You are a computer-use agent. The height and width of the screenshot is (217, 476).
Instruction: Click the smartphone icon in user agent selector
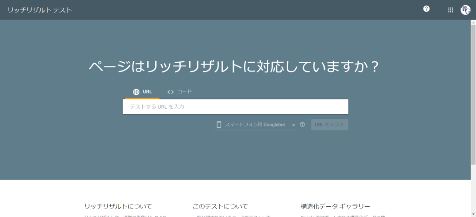(219, 125)
